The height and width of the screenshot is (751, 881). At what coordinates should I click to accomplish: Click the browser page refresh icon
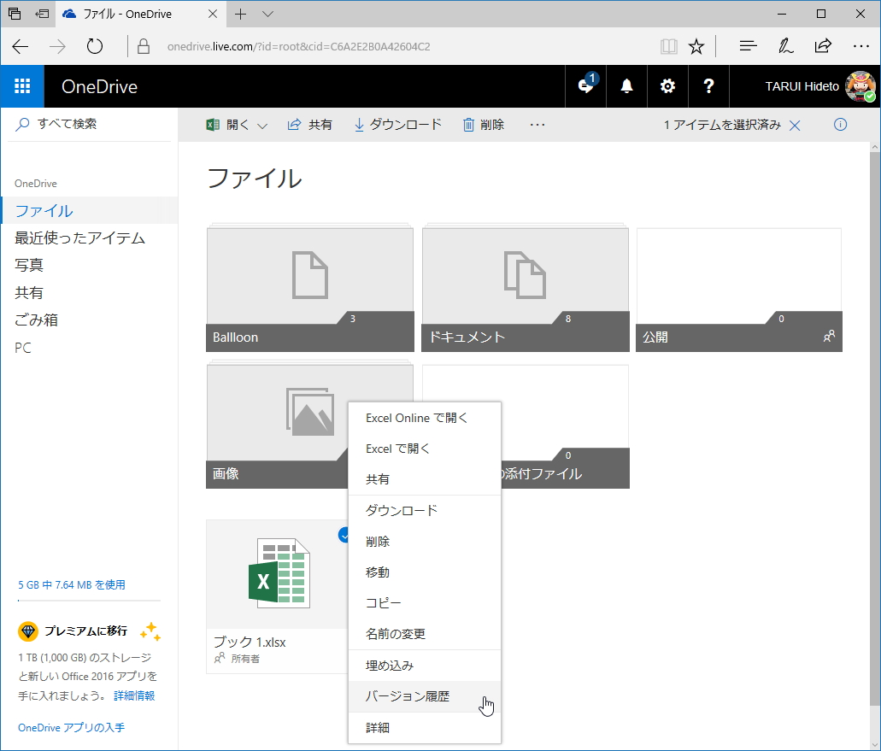point(94,46)
